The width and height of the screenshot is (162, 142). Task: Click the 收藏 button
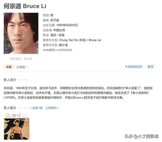(x=9, y=67)
